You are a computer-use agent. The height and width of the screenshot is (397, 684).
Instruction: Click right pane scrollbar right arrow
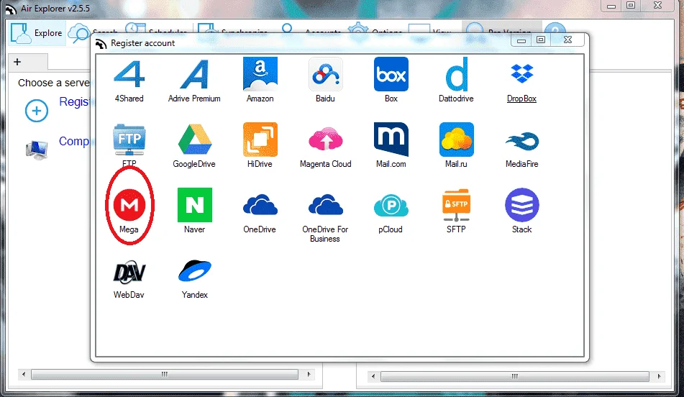[x=659, y=376]
